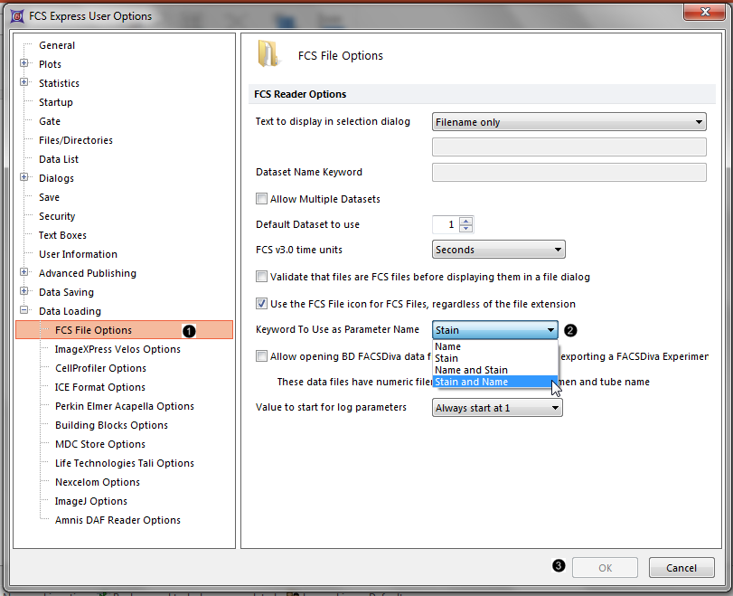Screen dimensions: 733x596
Task: Choose Name and Stain option in list
Action: 471,370
